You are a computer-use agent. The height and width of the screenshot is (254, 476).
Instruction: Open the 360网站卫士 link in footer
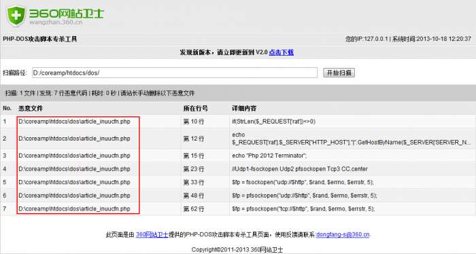coord(152,234)
